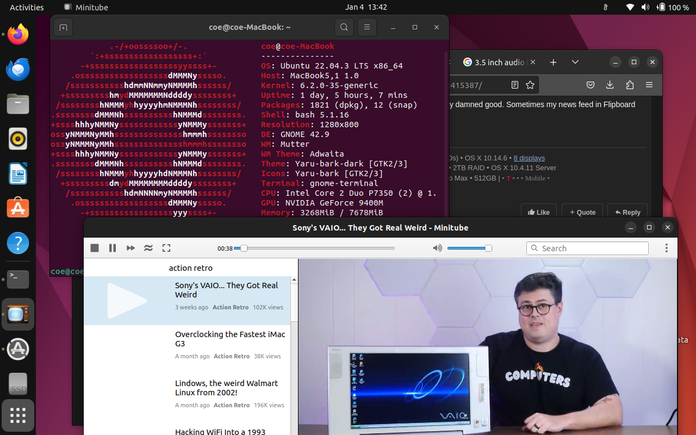Click 'action retro' channel heading
The width and height of the screenshot is (696, 435).
191,268
